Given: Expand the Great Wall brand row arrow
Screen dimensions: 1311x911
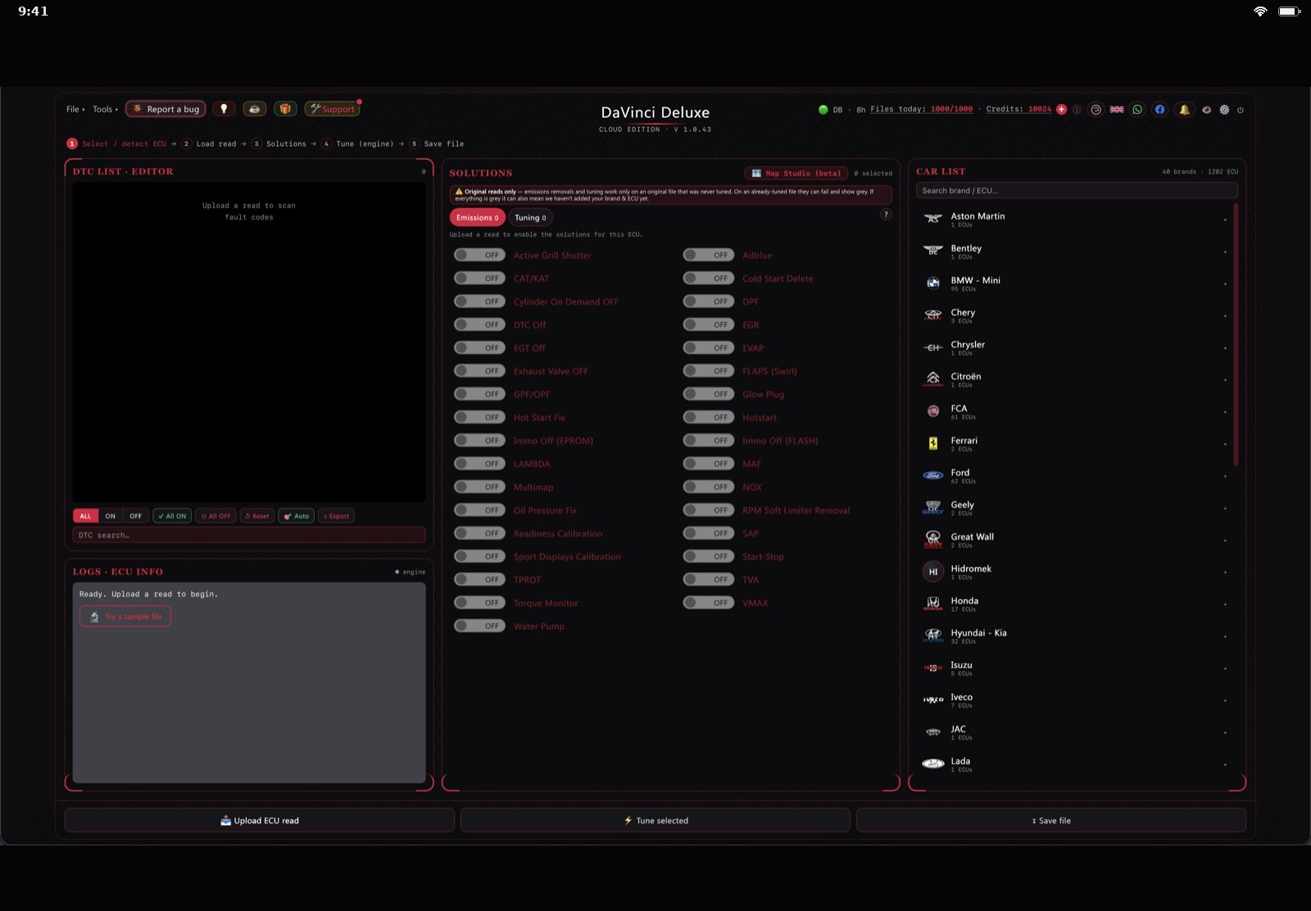Looking at the screenshot, I should [1225, 541].
